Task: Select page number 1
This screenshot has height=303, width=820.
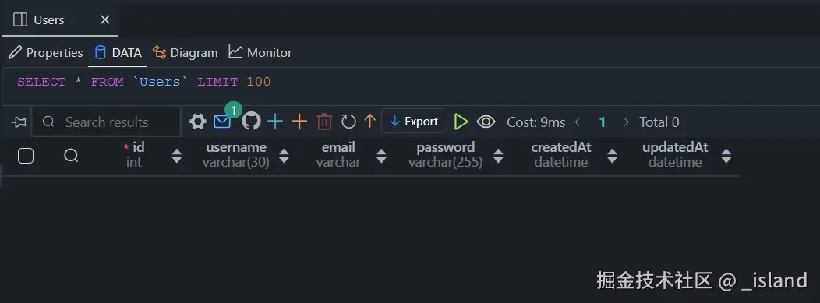Action: coord(603,122)
